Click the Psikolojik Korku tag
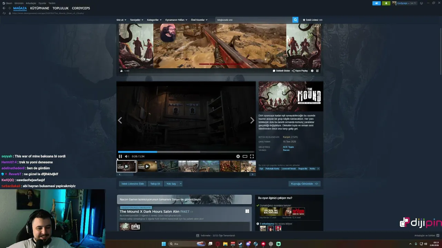Image resolution: width=442 pixels, height=248 pixels. pyautogui.click(x=272, y=169)
